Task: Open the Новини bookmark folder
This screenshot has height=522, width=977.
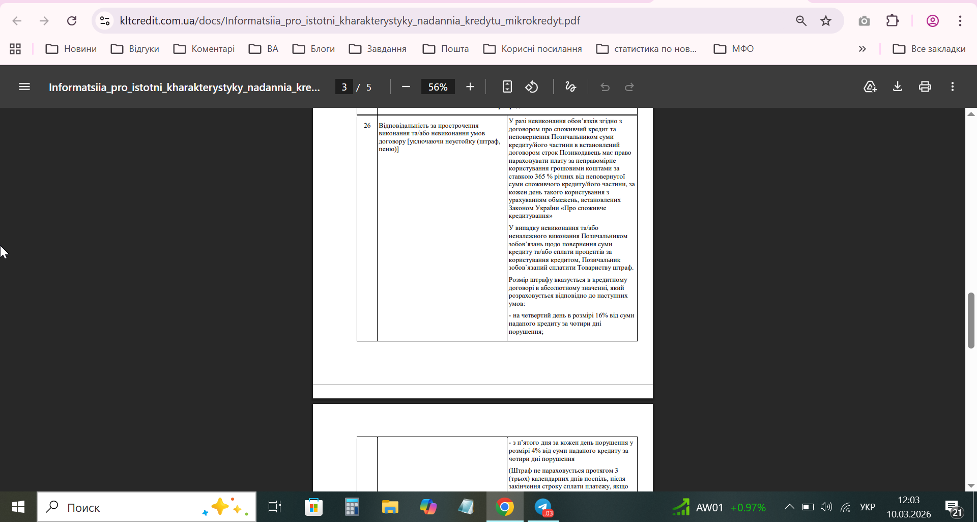Action: (71, 49)
